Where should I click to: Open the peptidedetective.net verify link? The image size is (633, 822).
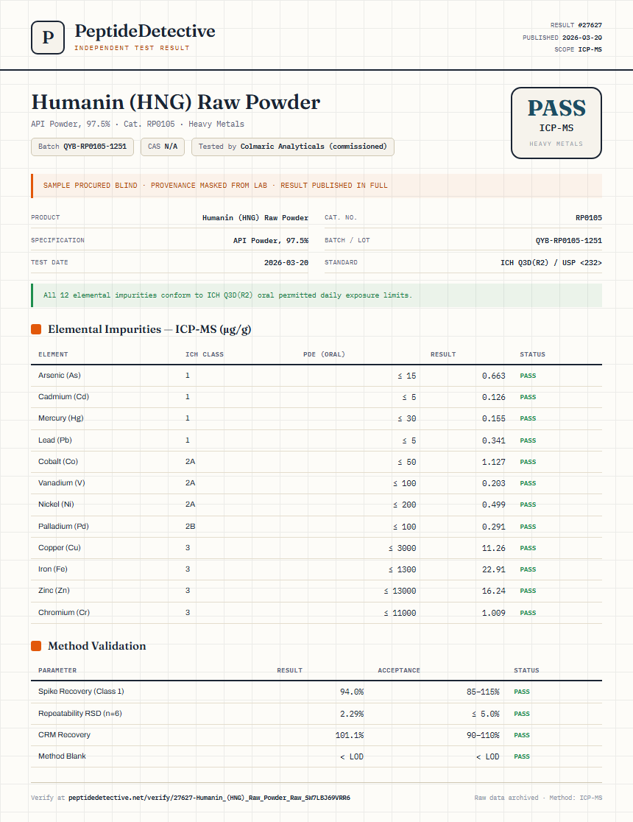pyautogui.click(x=209, y=798)
